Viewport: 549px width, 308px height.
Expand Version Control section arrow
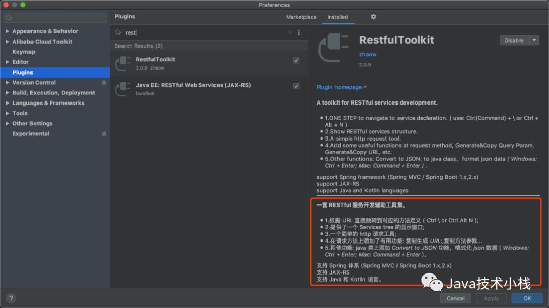click(7, 83)
